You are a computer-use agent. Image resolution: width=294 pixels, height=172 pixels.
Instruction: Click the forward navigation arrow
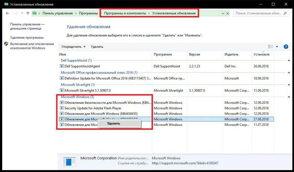(x=16, y=13)
